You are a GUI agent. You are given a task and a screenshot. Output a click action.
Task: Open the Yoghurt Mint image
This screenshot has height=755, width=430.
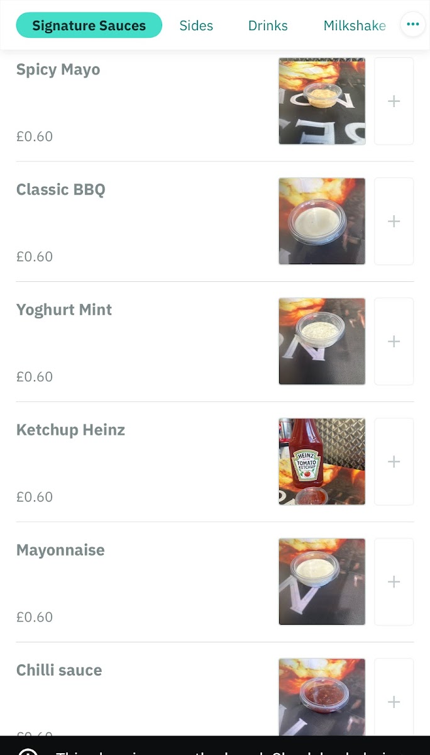(322, 342)
